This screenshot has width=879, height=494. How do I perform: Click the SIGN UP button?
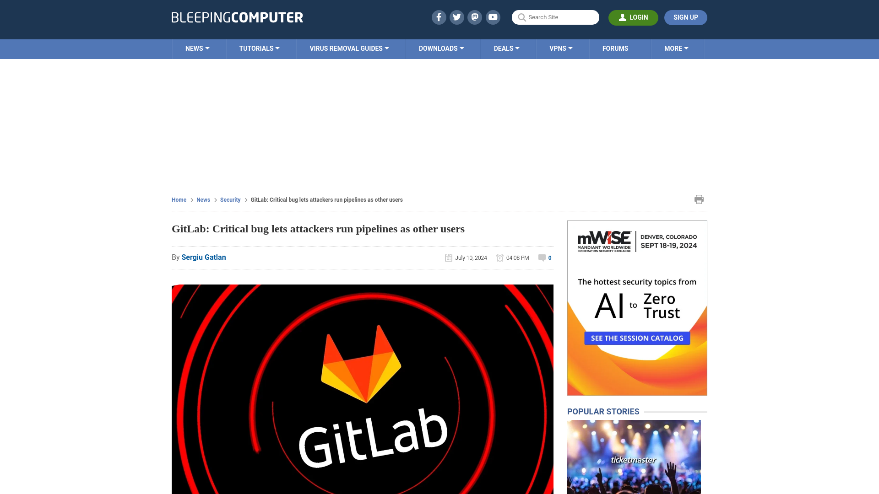(x=685, y=17)
